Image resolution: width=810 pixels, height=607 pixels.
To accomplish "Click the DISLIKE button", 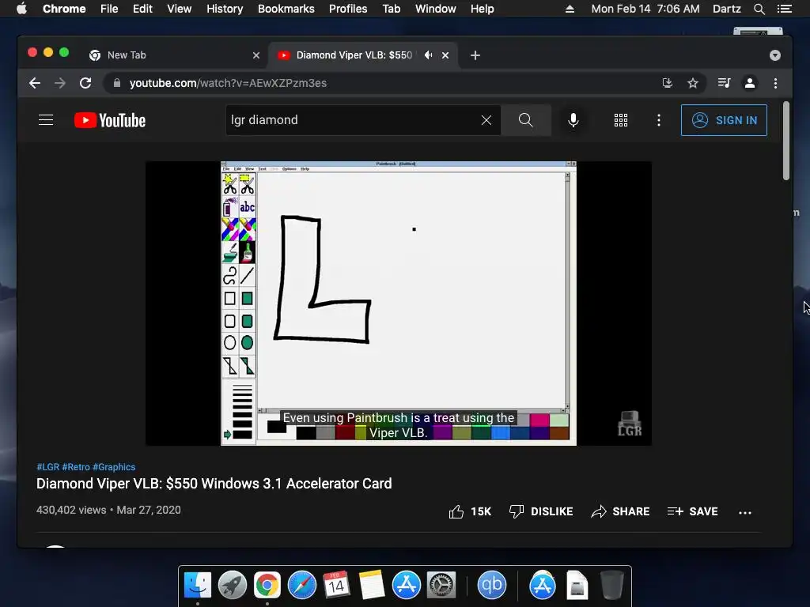I will 541,511.
